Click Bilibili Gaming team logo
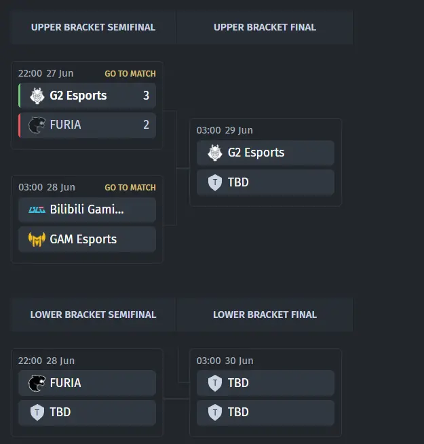 click(x=37, y=210)
